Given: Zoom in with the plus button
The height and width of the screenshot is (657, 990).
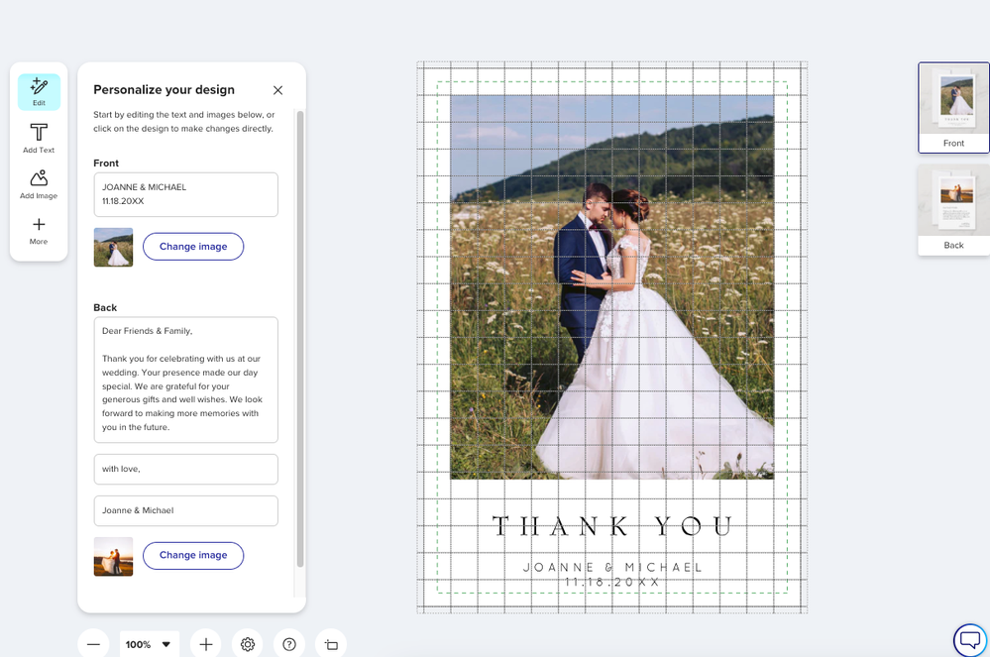Looking at the screenshot, I should click(205, 644).
